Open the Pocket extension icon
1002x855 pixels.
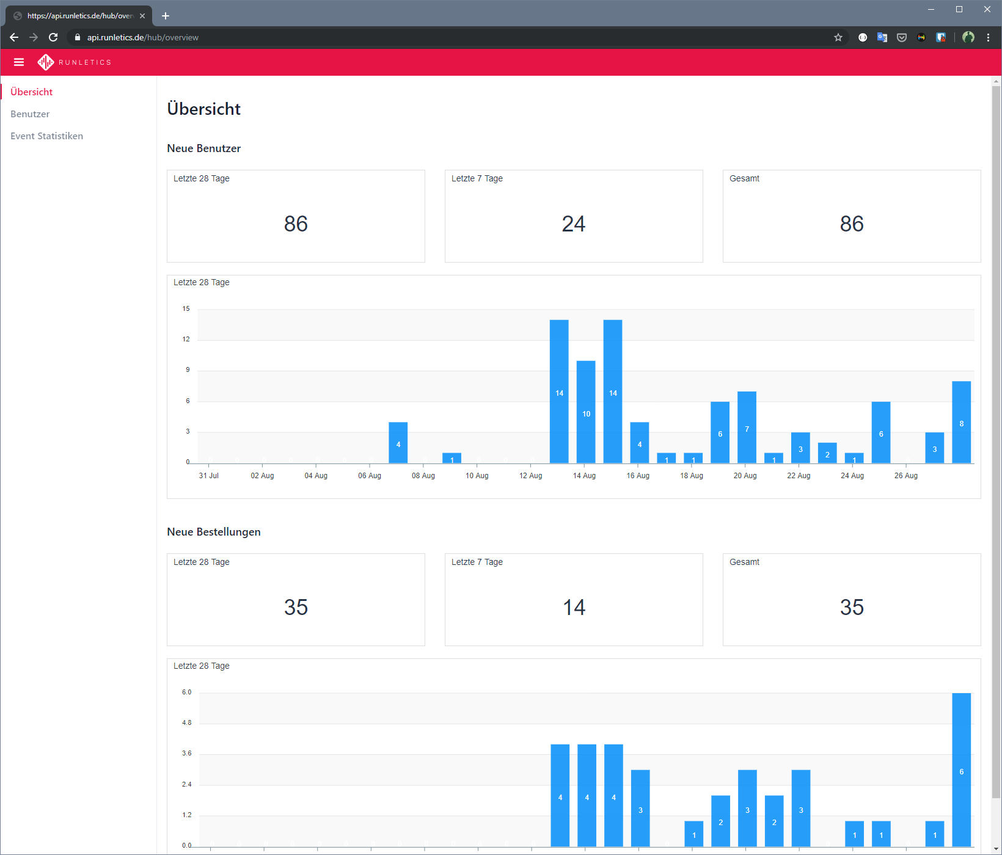902,37
